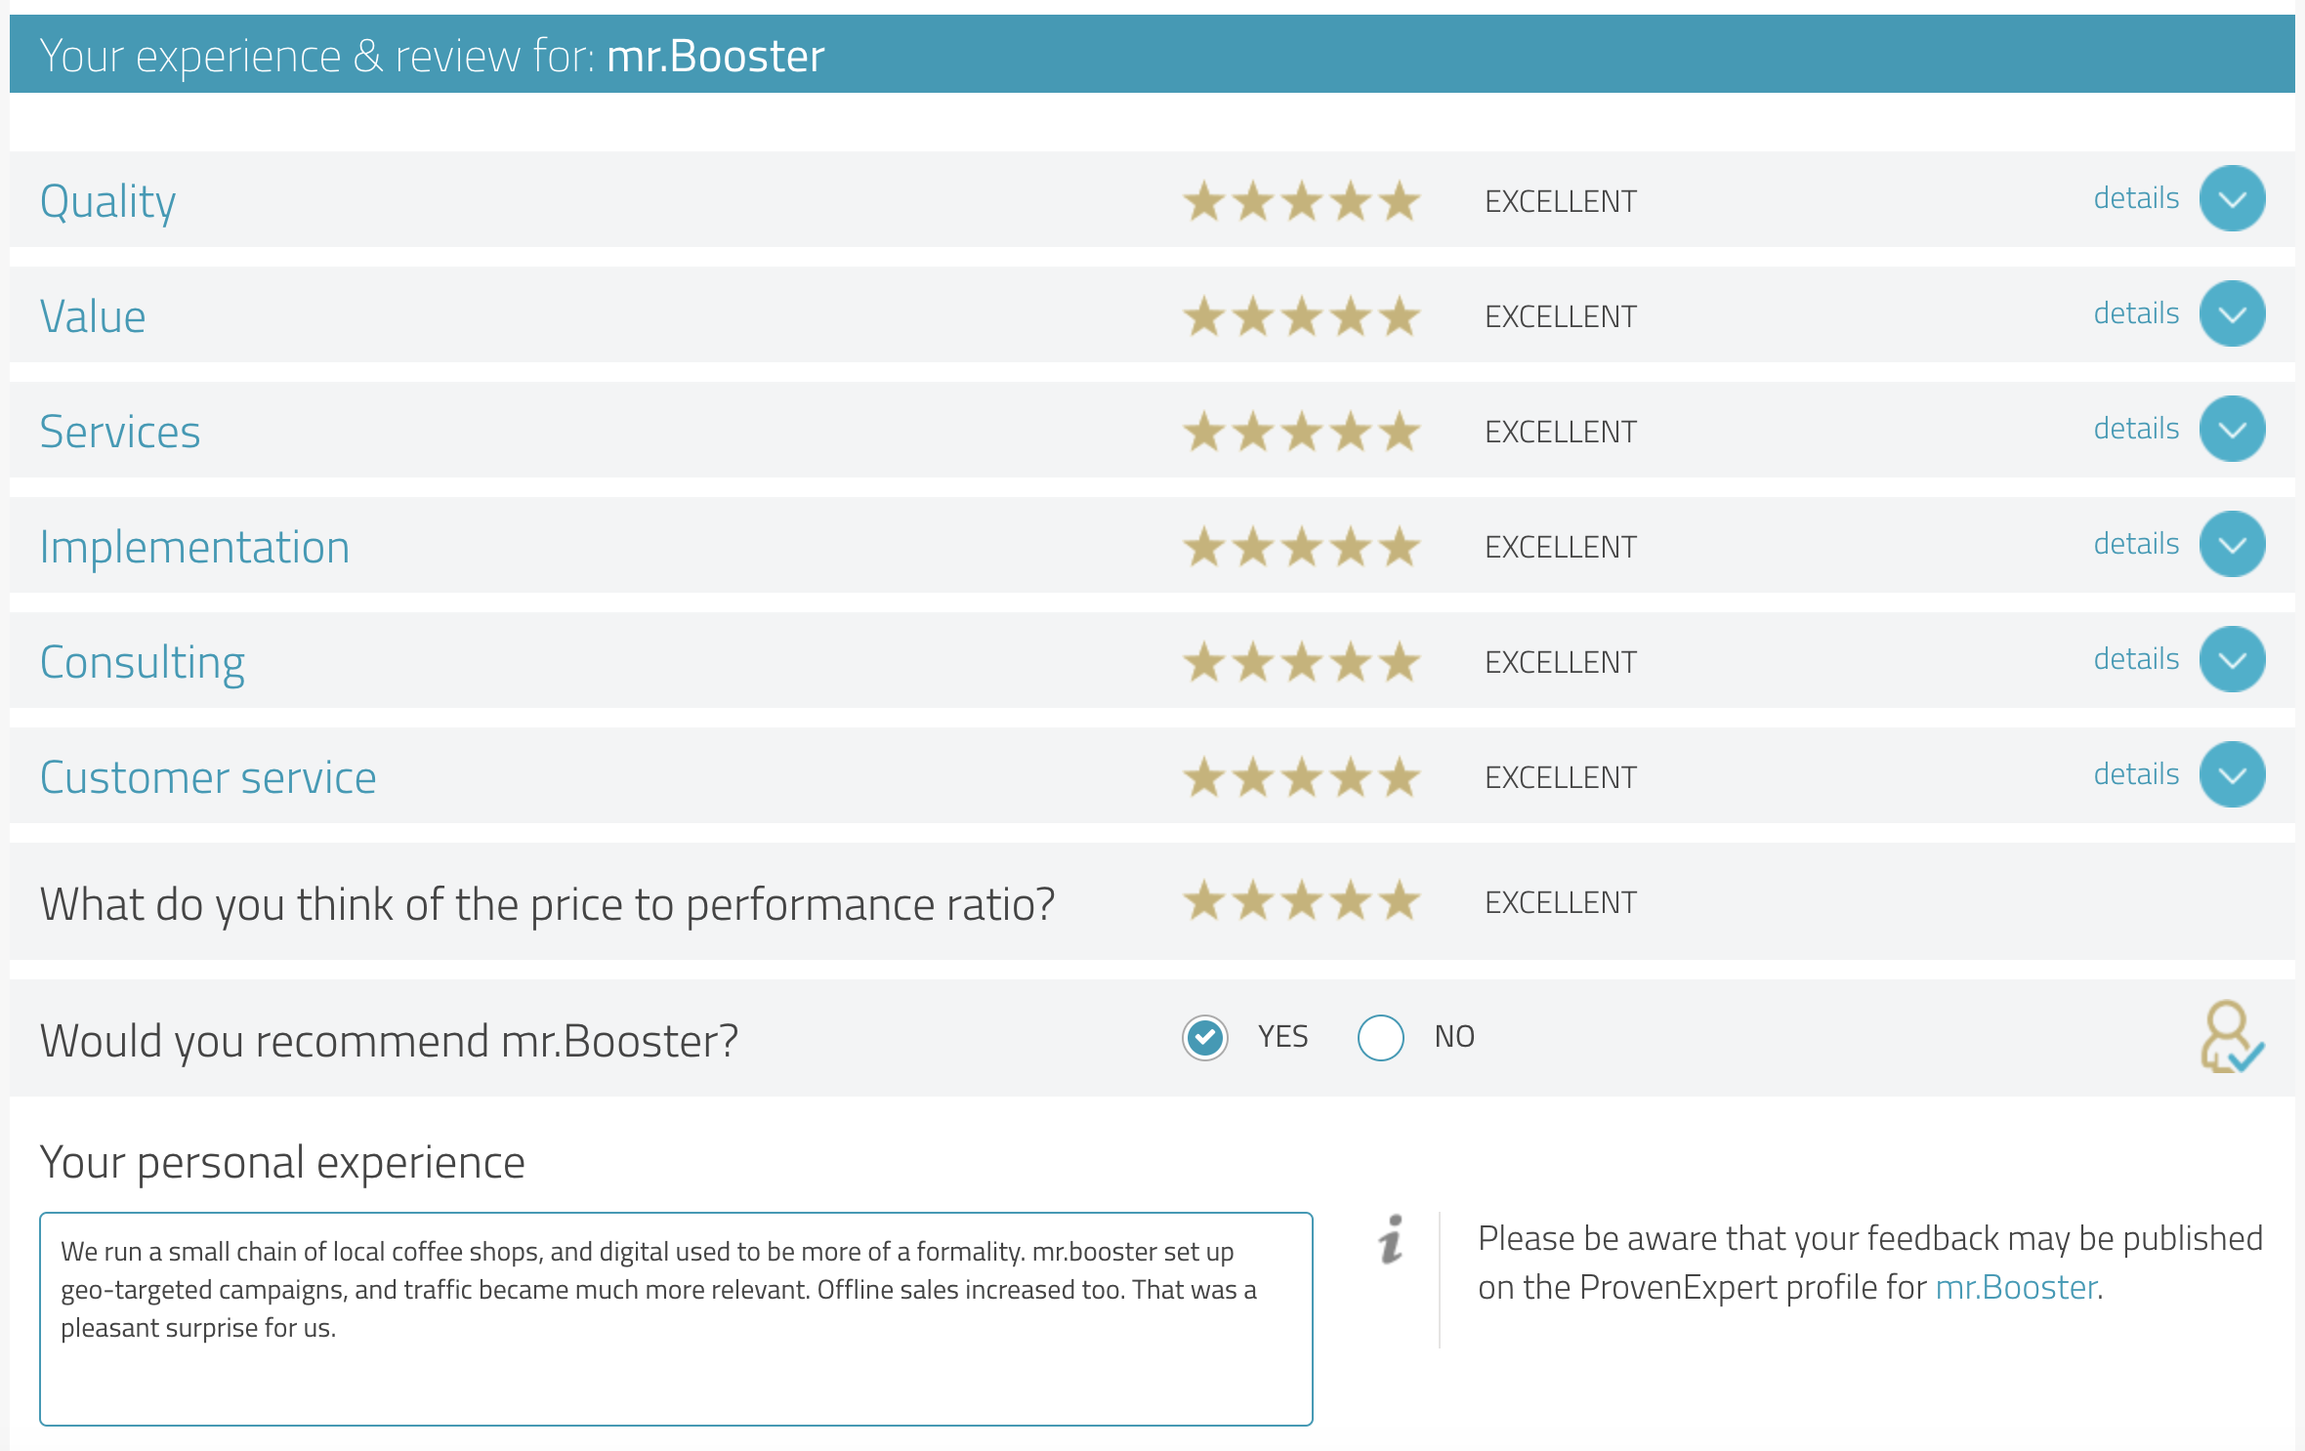Open the Consulting details chevron circle
Viewport: 2305px width, 1451px height.
(2232, 660)
